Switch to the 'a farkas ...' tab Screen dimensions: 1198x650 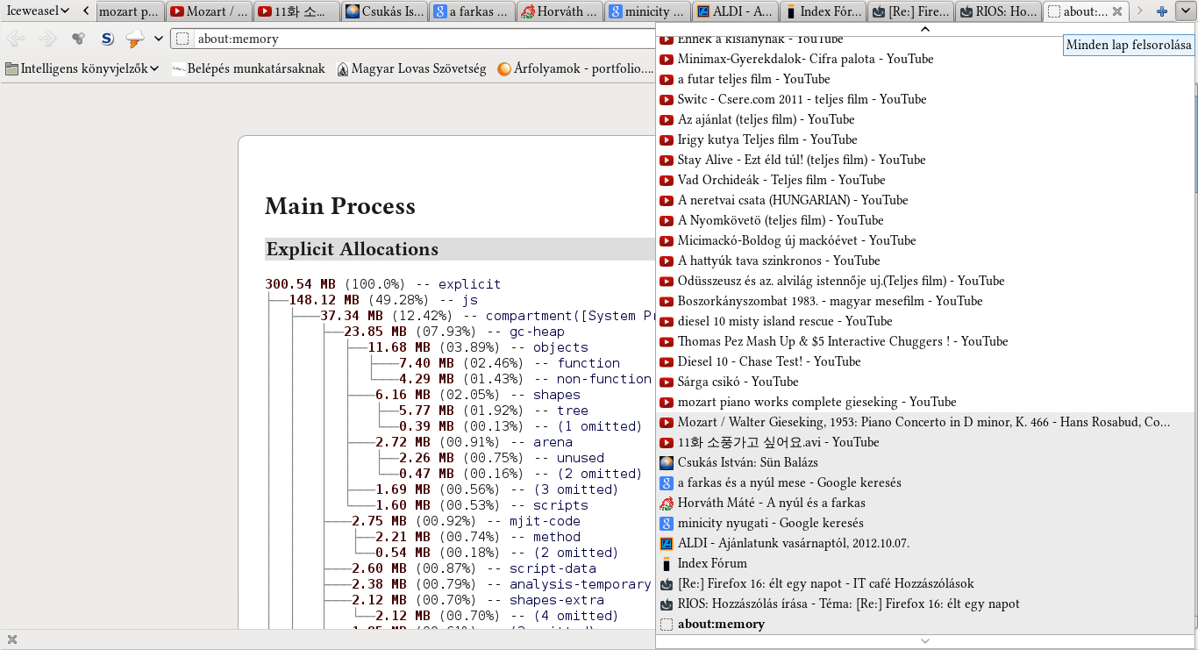coord(472,11)
